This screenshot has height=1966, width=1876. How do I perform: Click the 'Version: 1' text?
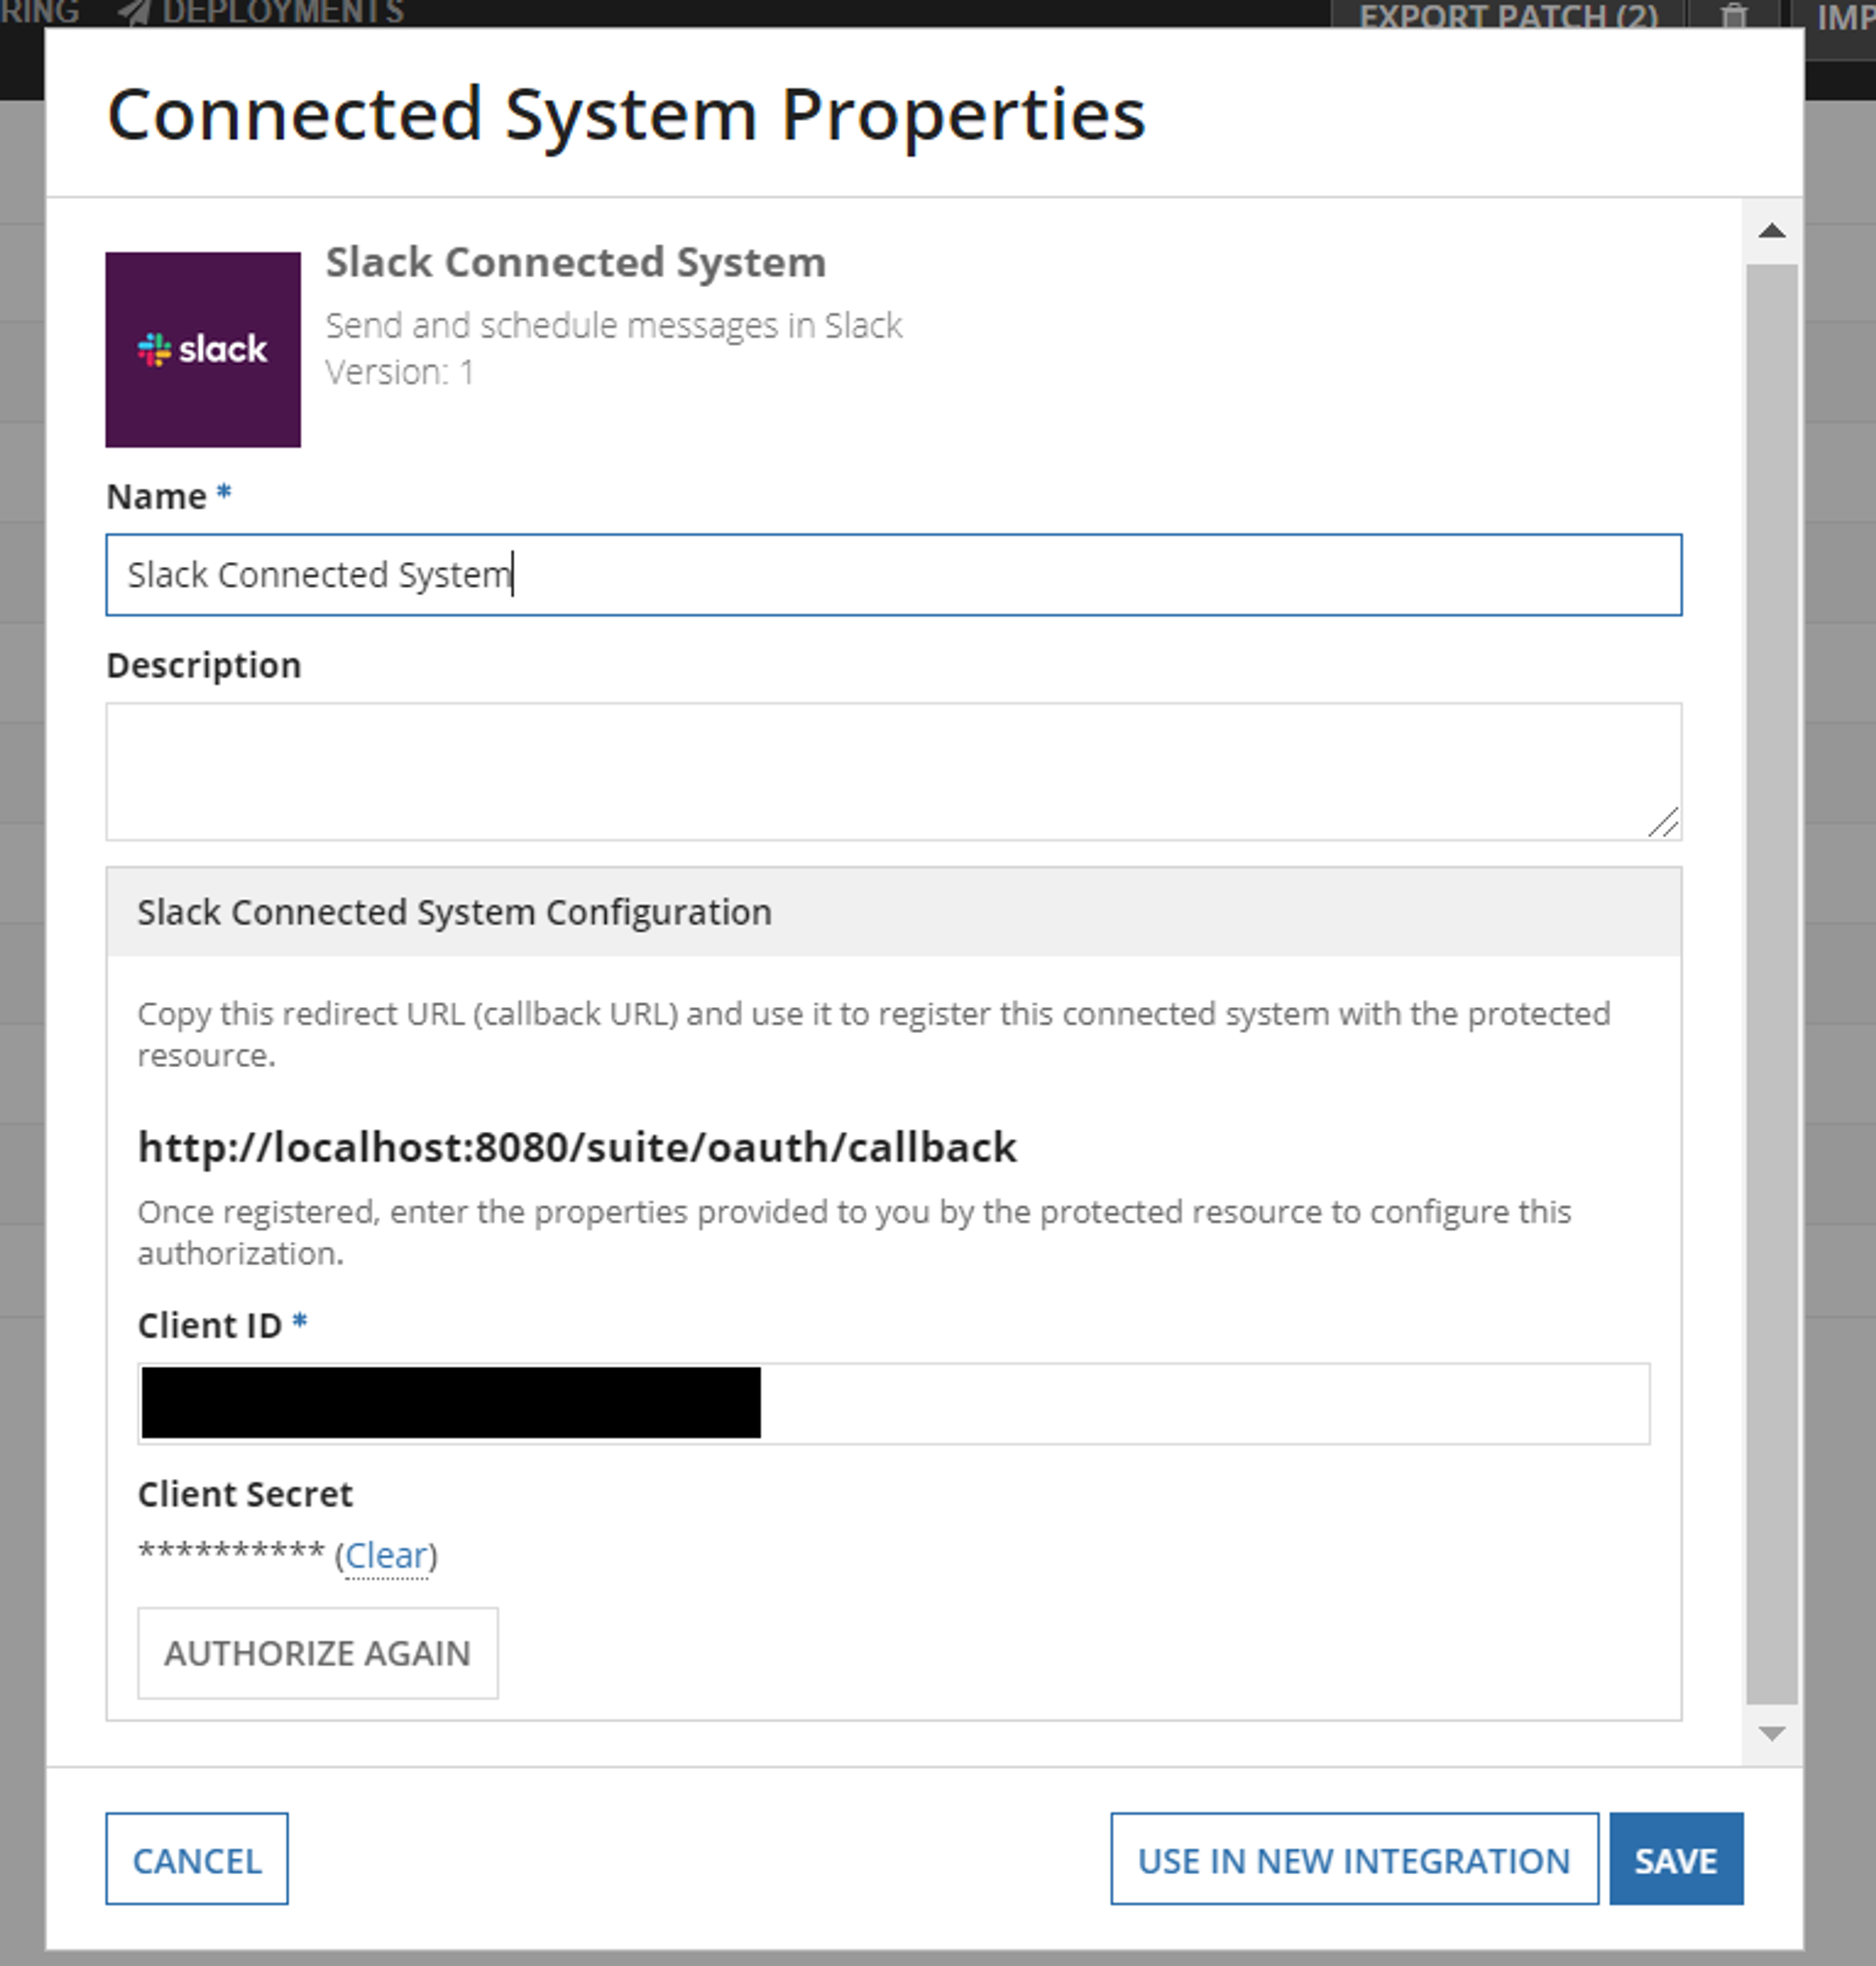400,372
